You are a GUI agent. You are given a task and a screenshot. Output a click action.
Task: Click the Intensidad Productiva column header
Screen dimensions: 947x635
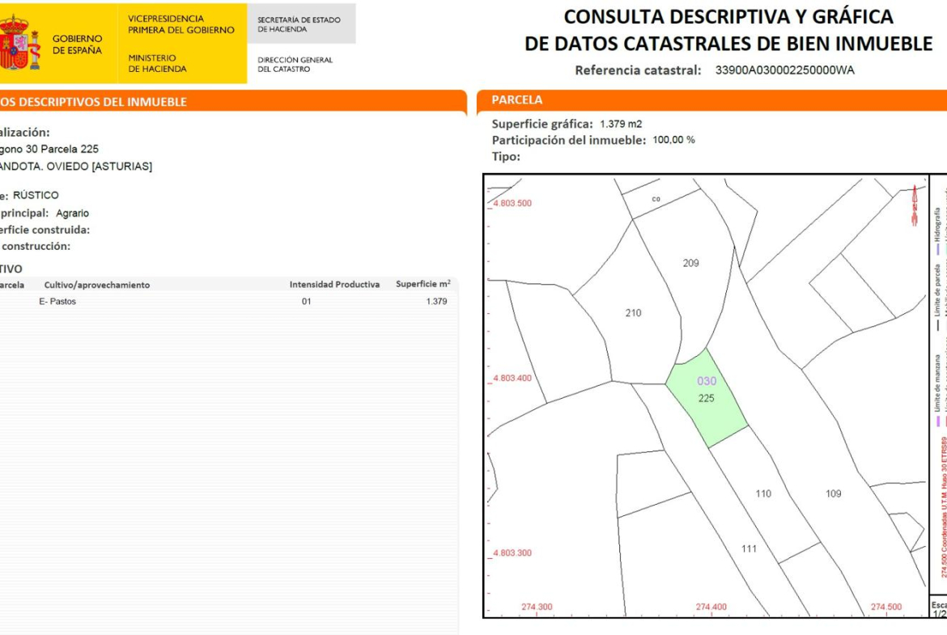[x=334, y=285]
